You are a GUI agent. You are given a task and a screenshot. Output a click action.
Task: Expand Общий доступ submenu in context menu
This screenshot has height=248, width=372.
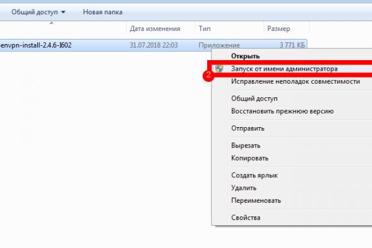click(254, 99)
